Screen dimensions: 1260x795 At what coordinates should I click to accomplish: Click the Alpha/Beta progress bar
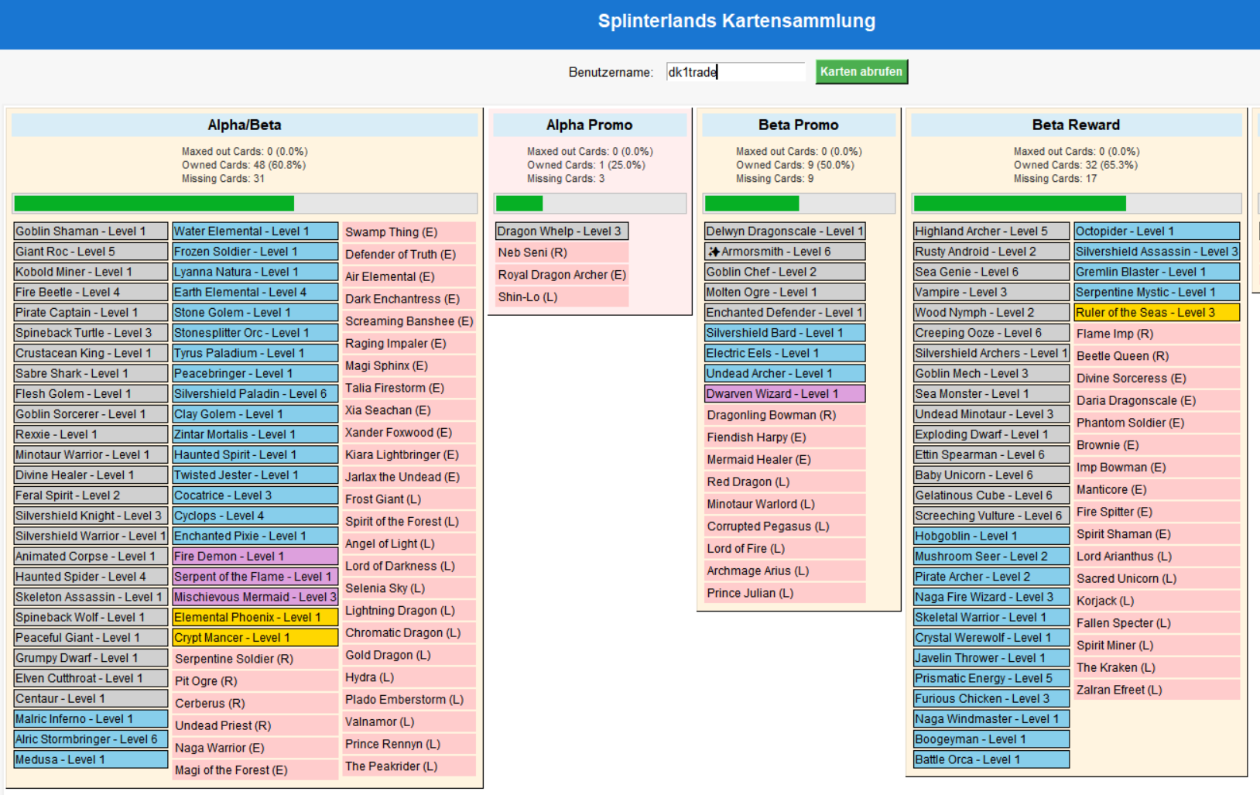coord(245,204)
